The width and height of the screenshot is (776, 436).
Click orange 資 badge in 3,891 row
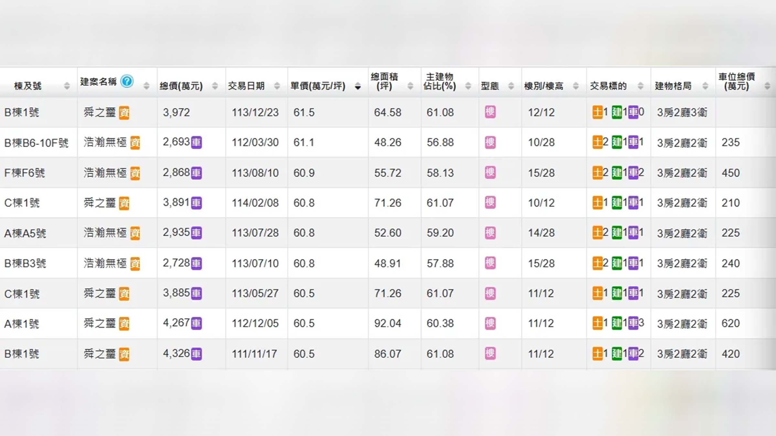[124, 203]
